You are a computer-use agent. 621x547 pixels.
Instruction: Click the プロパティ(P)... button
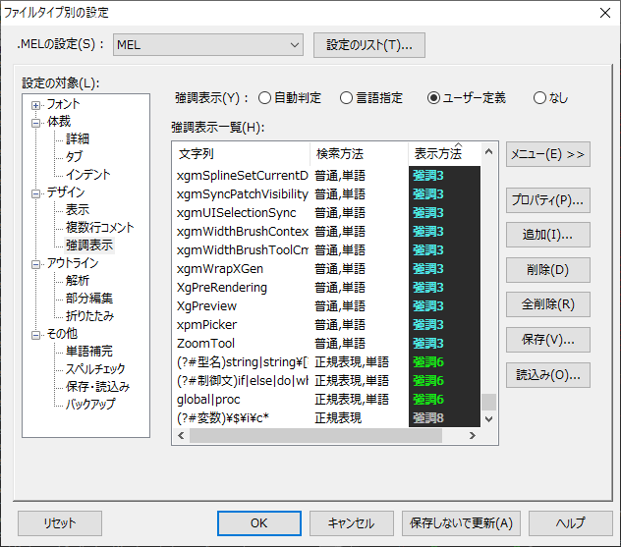pyautogui.click(x=548, y=200)
